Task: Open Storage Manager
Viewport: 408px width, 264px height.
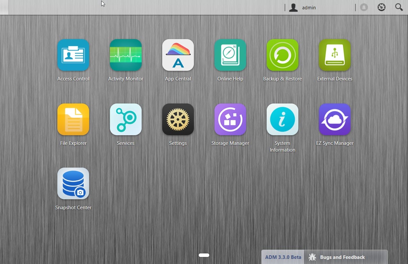Action: [x=230, y=120]
